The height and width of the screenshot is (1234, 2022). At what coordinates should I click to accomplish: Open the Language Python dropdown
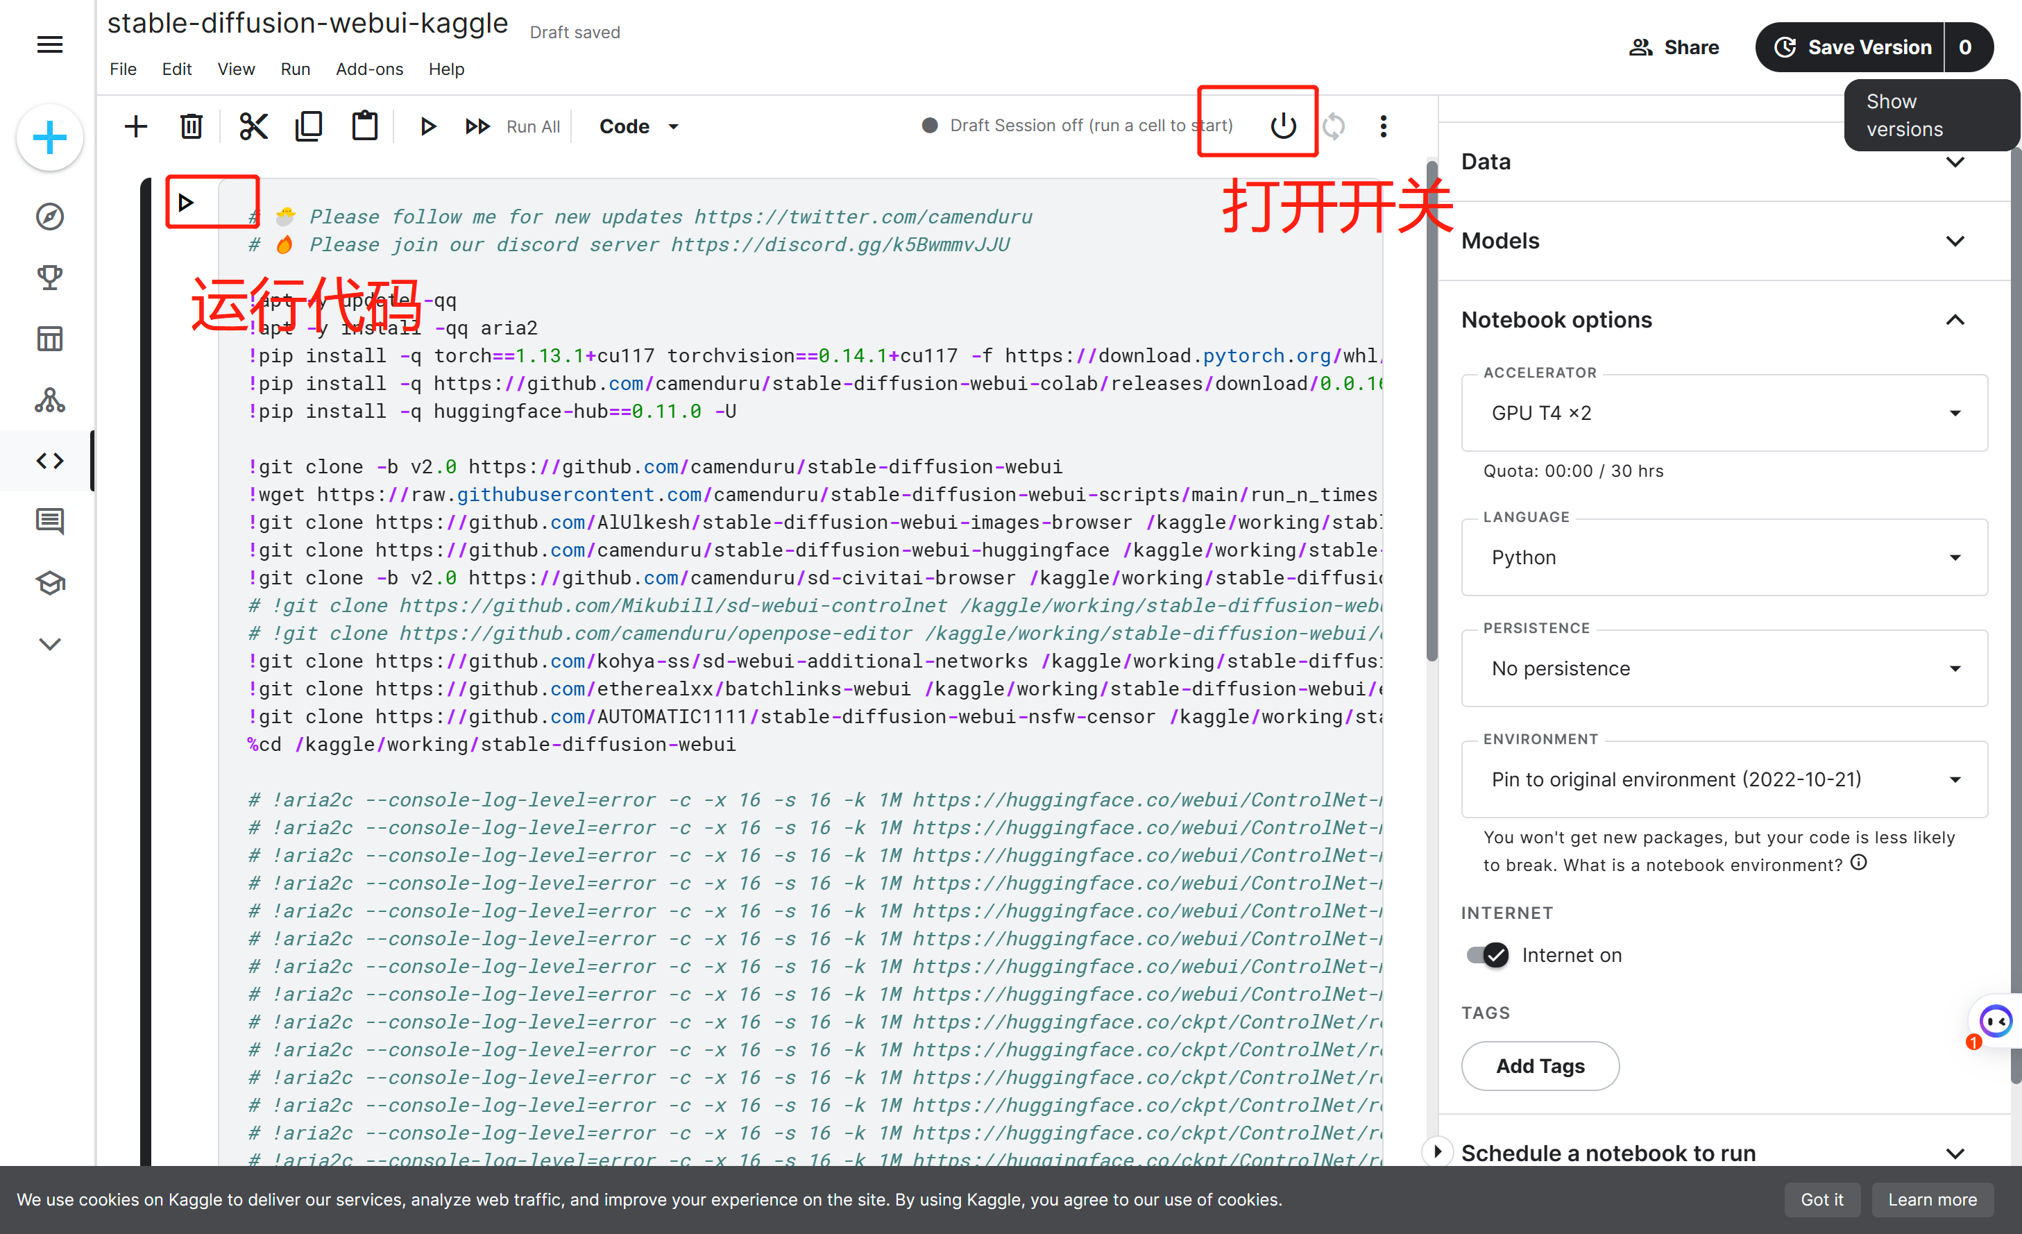pos(1724,557)
